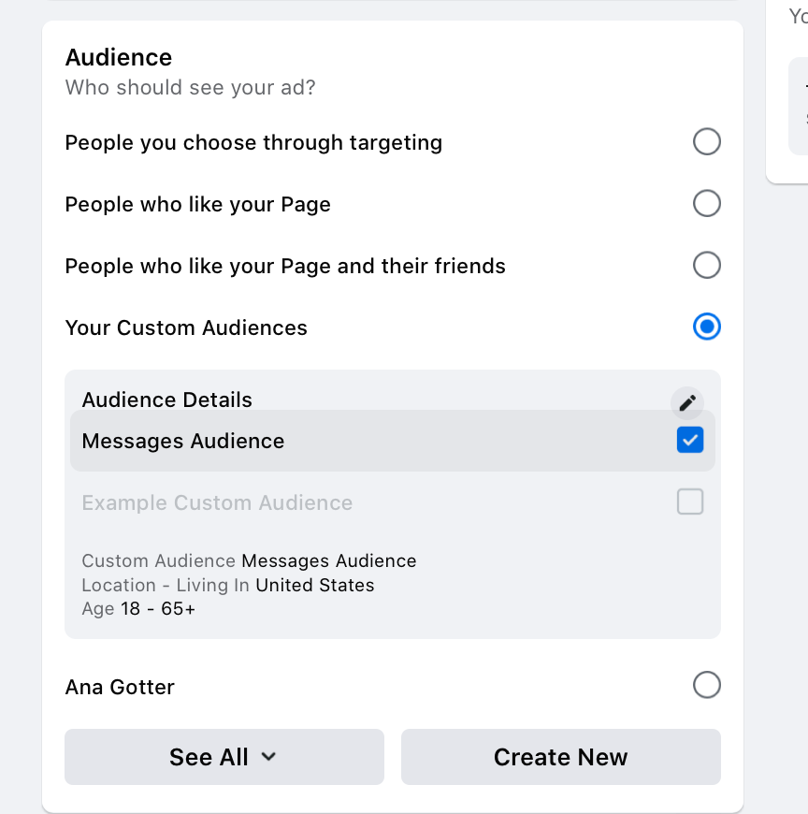
Task: Choose the 'People who like your Page' radio button
Action: [706, 204]
